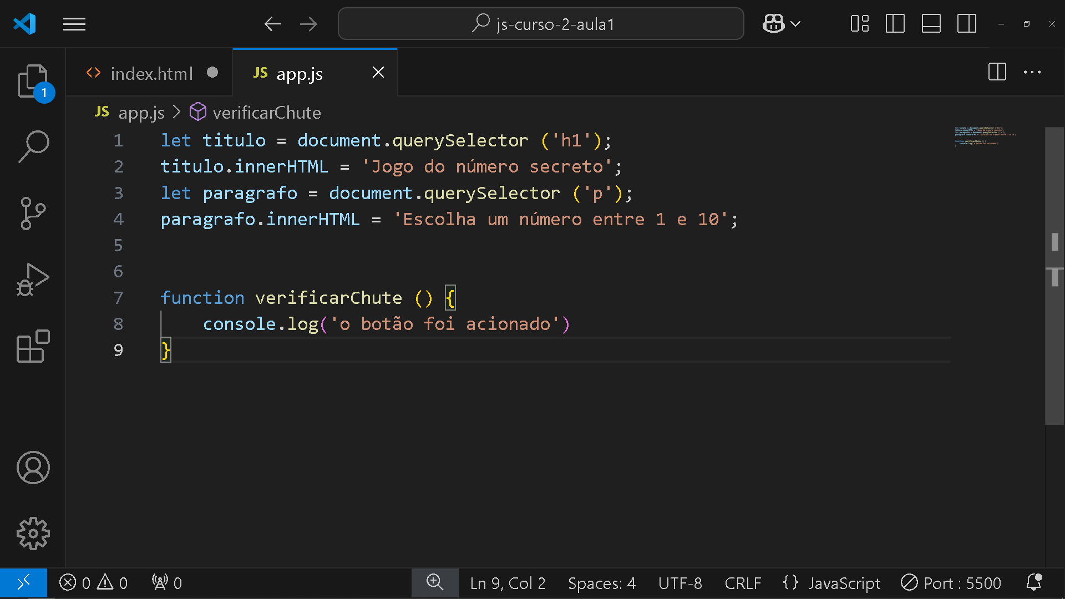Screen dimensions: 1065x599
Task: Open the remote window indicator
Action: pyautogui.click(x=23, y=583)
